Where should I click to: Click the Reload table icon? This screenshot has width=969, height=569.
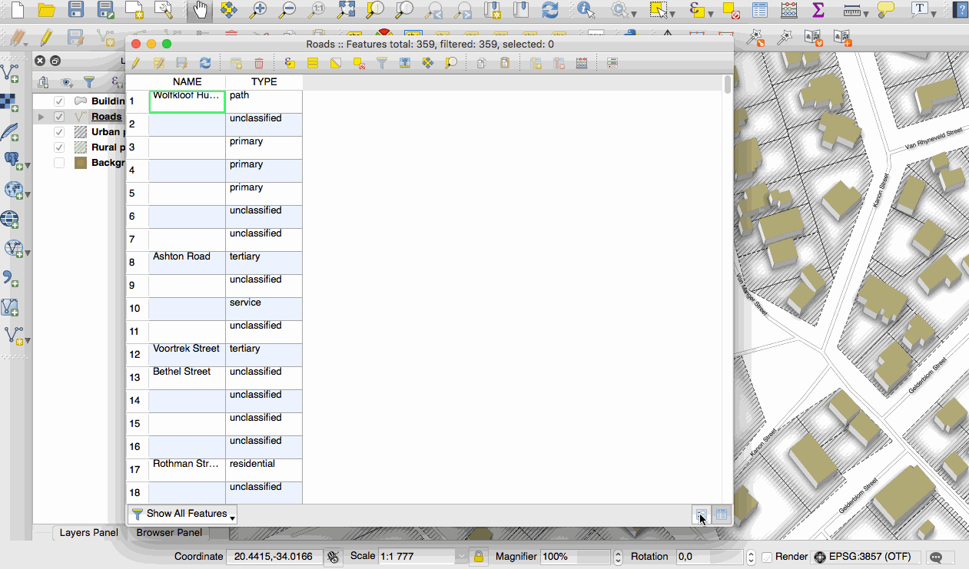coord(204,64)
